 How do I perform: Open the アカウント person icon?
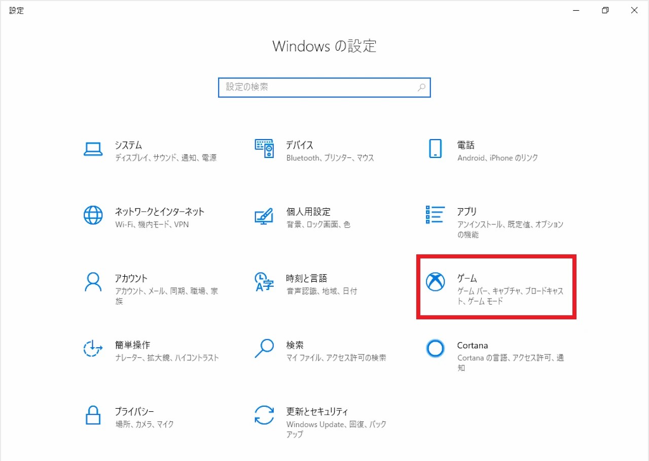(93, 282)
